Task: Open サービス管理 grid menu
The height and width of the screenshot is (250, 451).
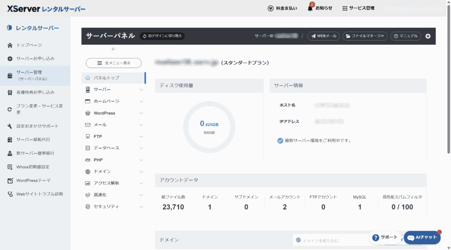Action: (345, 8)
